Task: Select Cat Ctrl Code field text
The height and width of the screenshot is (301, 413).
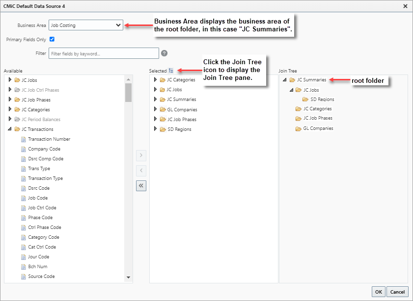Action: click(42, 247)
